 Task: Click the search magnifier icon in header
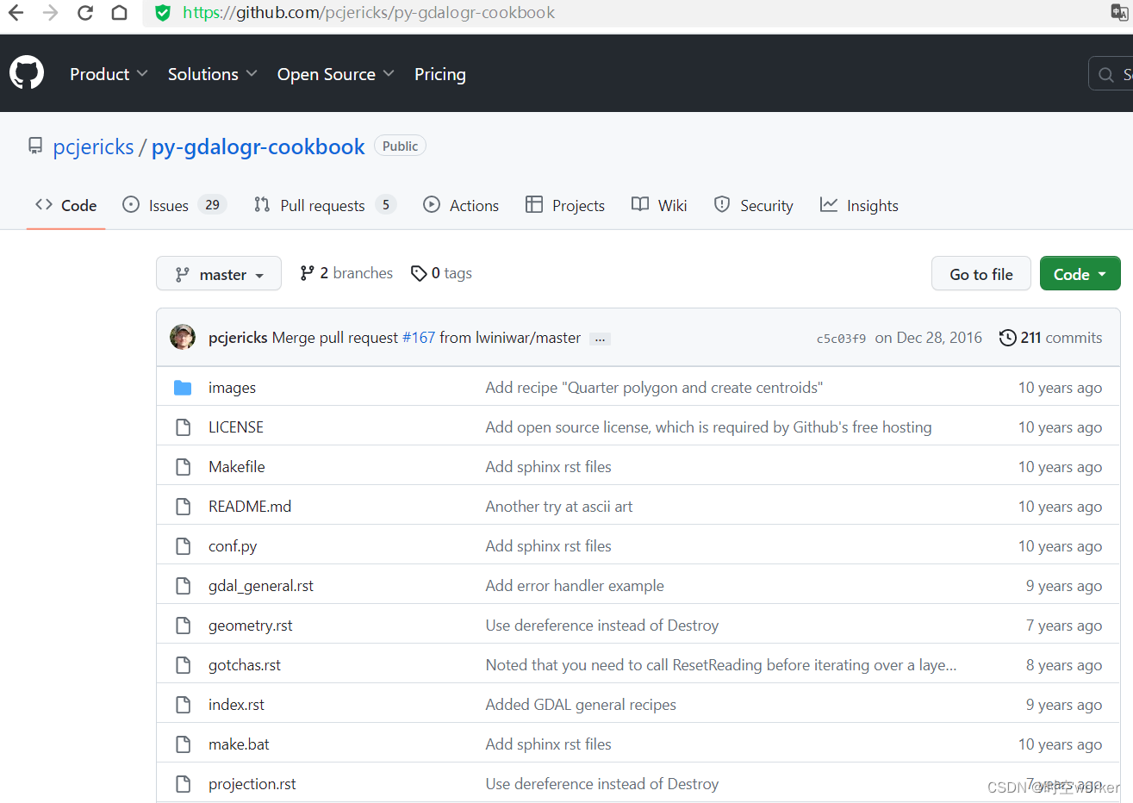1106,75
